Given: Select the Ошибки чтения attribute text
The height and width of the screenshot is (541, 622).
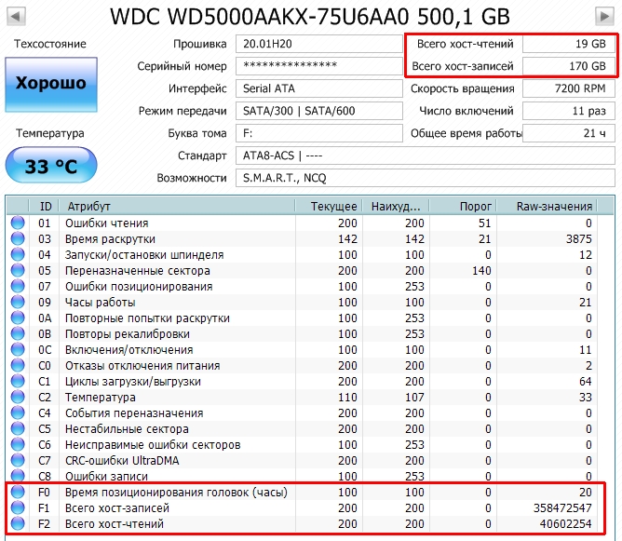Looking at the screenshot, I should click(x=107, y=223).
